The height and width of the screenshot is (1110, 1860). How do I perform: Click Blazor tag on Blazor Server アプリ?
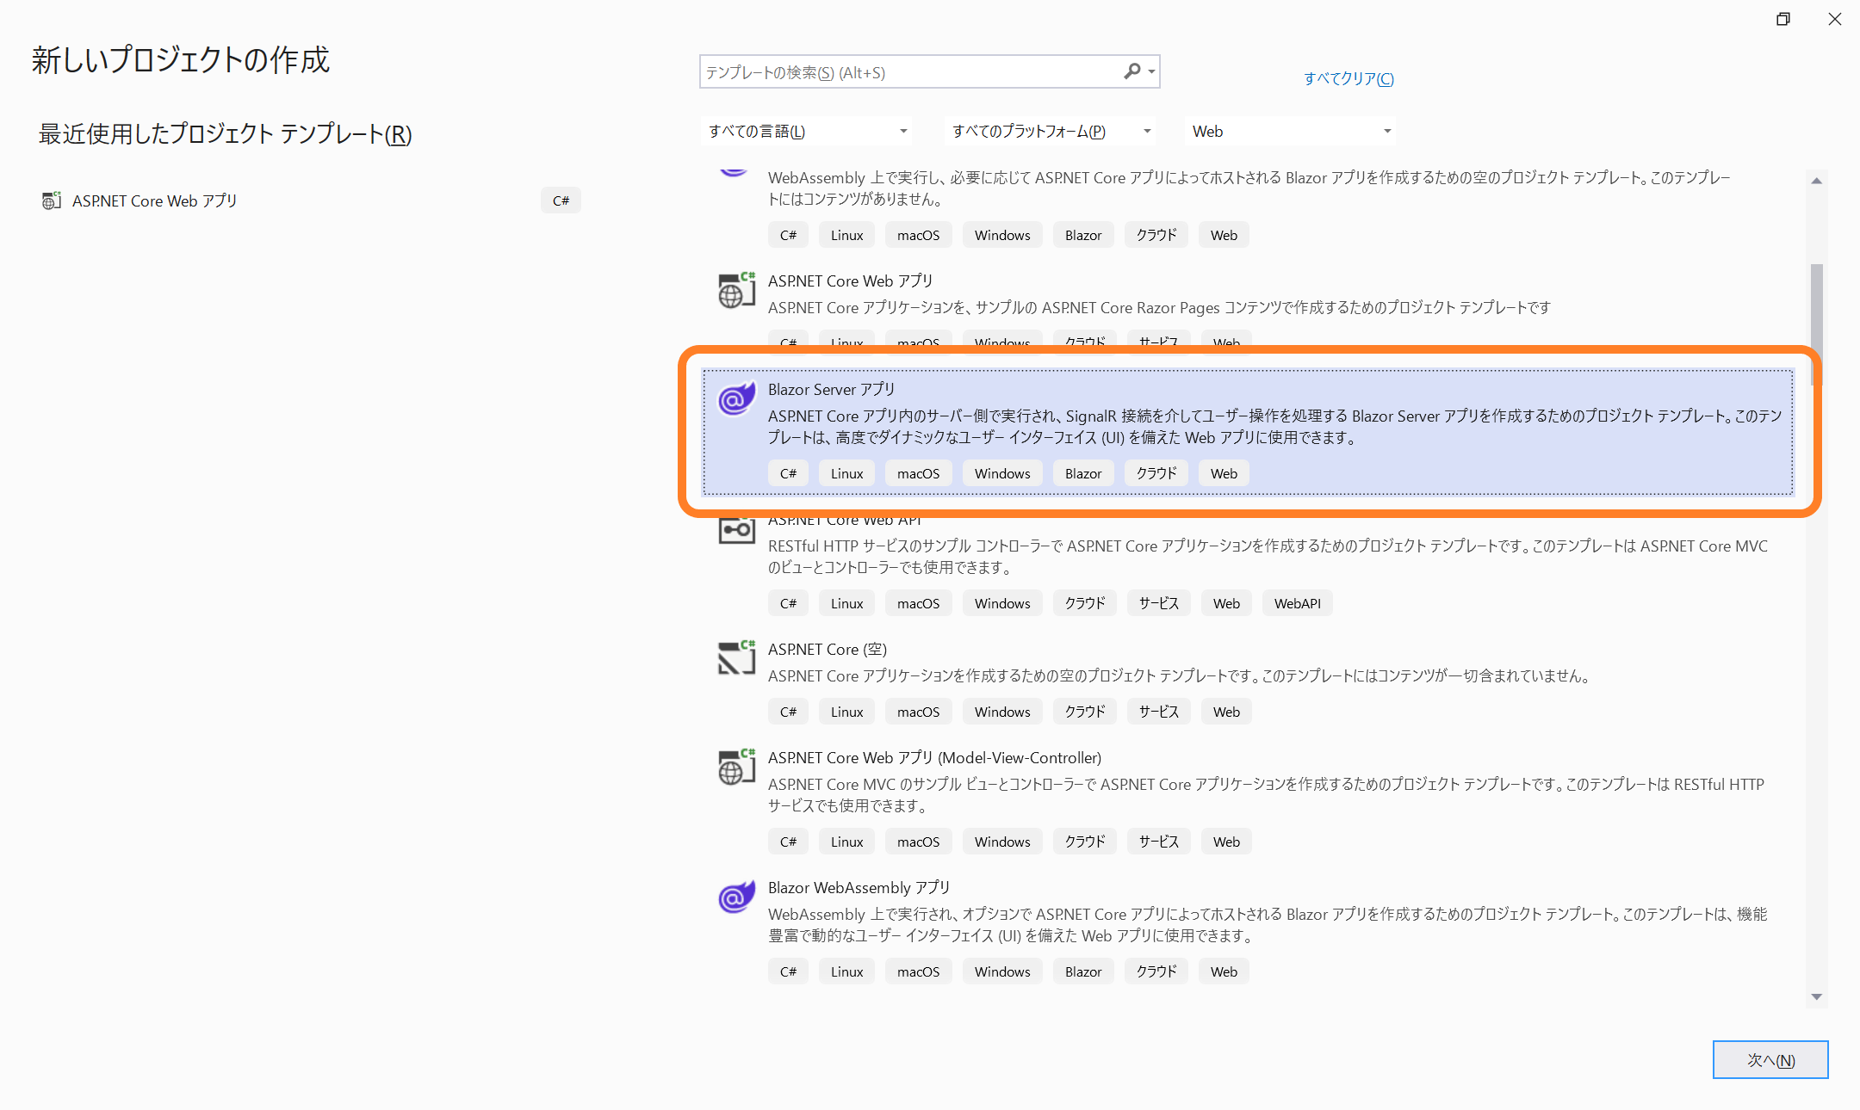pyautogui.click(x=1082, y=473)
